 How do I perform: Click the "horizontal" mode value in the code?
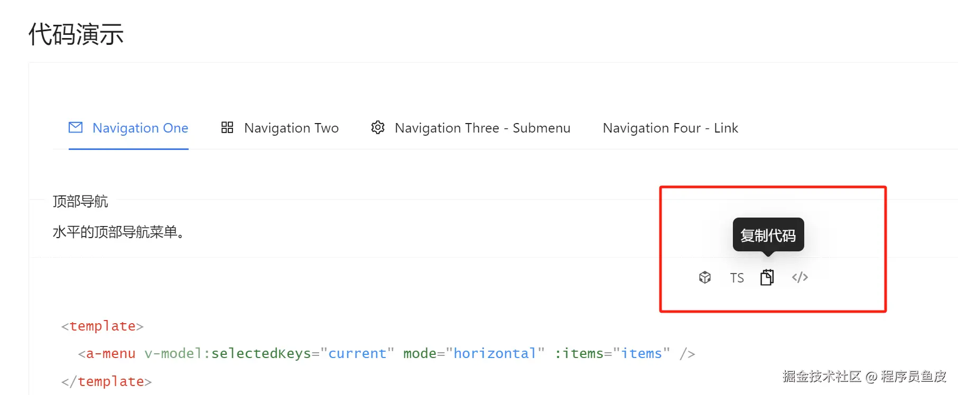pos(495,353)
